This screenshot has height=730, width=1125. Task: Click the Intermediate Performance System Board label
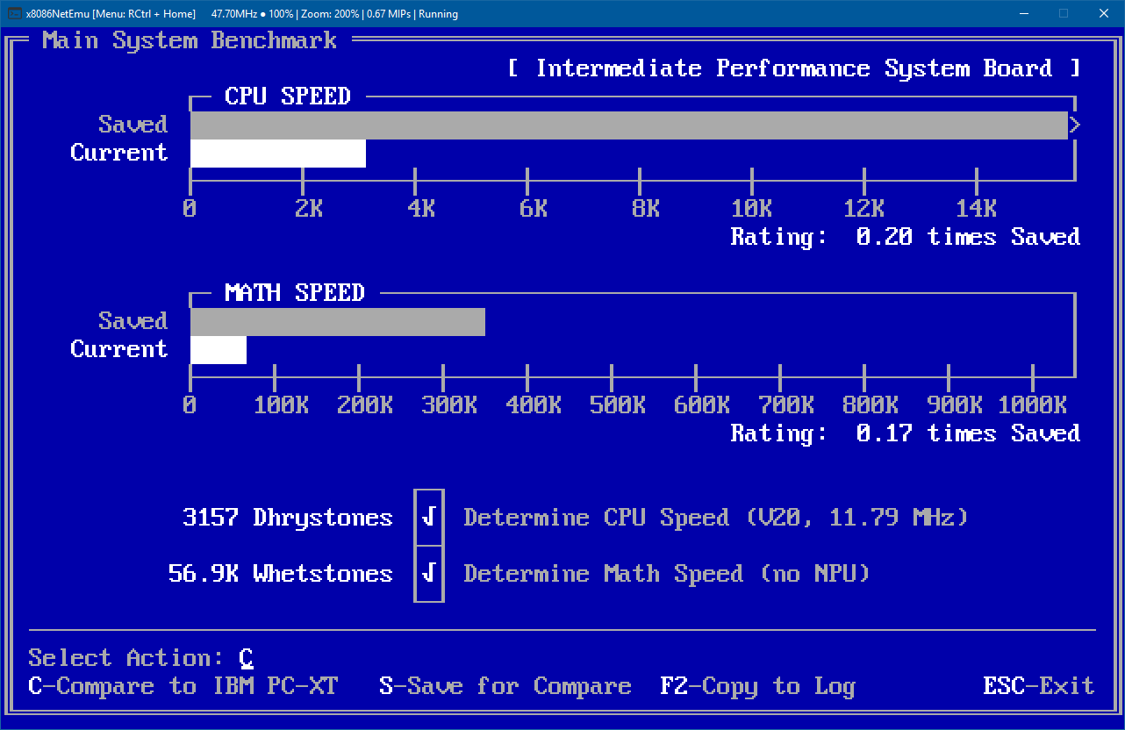pos(793,68)
